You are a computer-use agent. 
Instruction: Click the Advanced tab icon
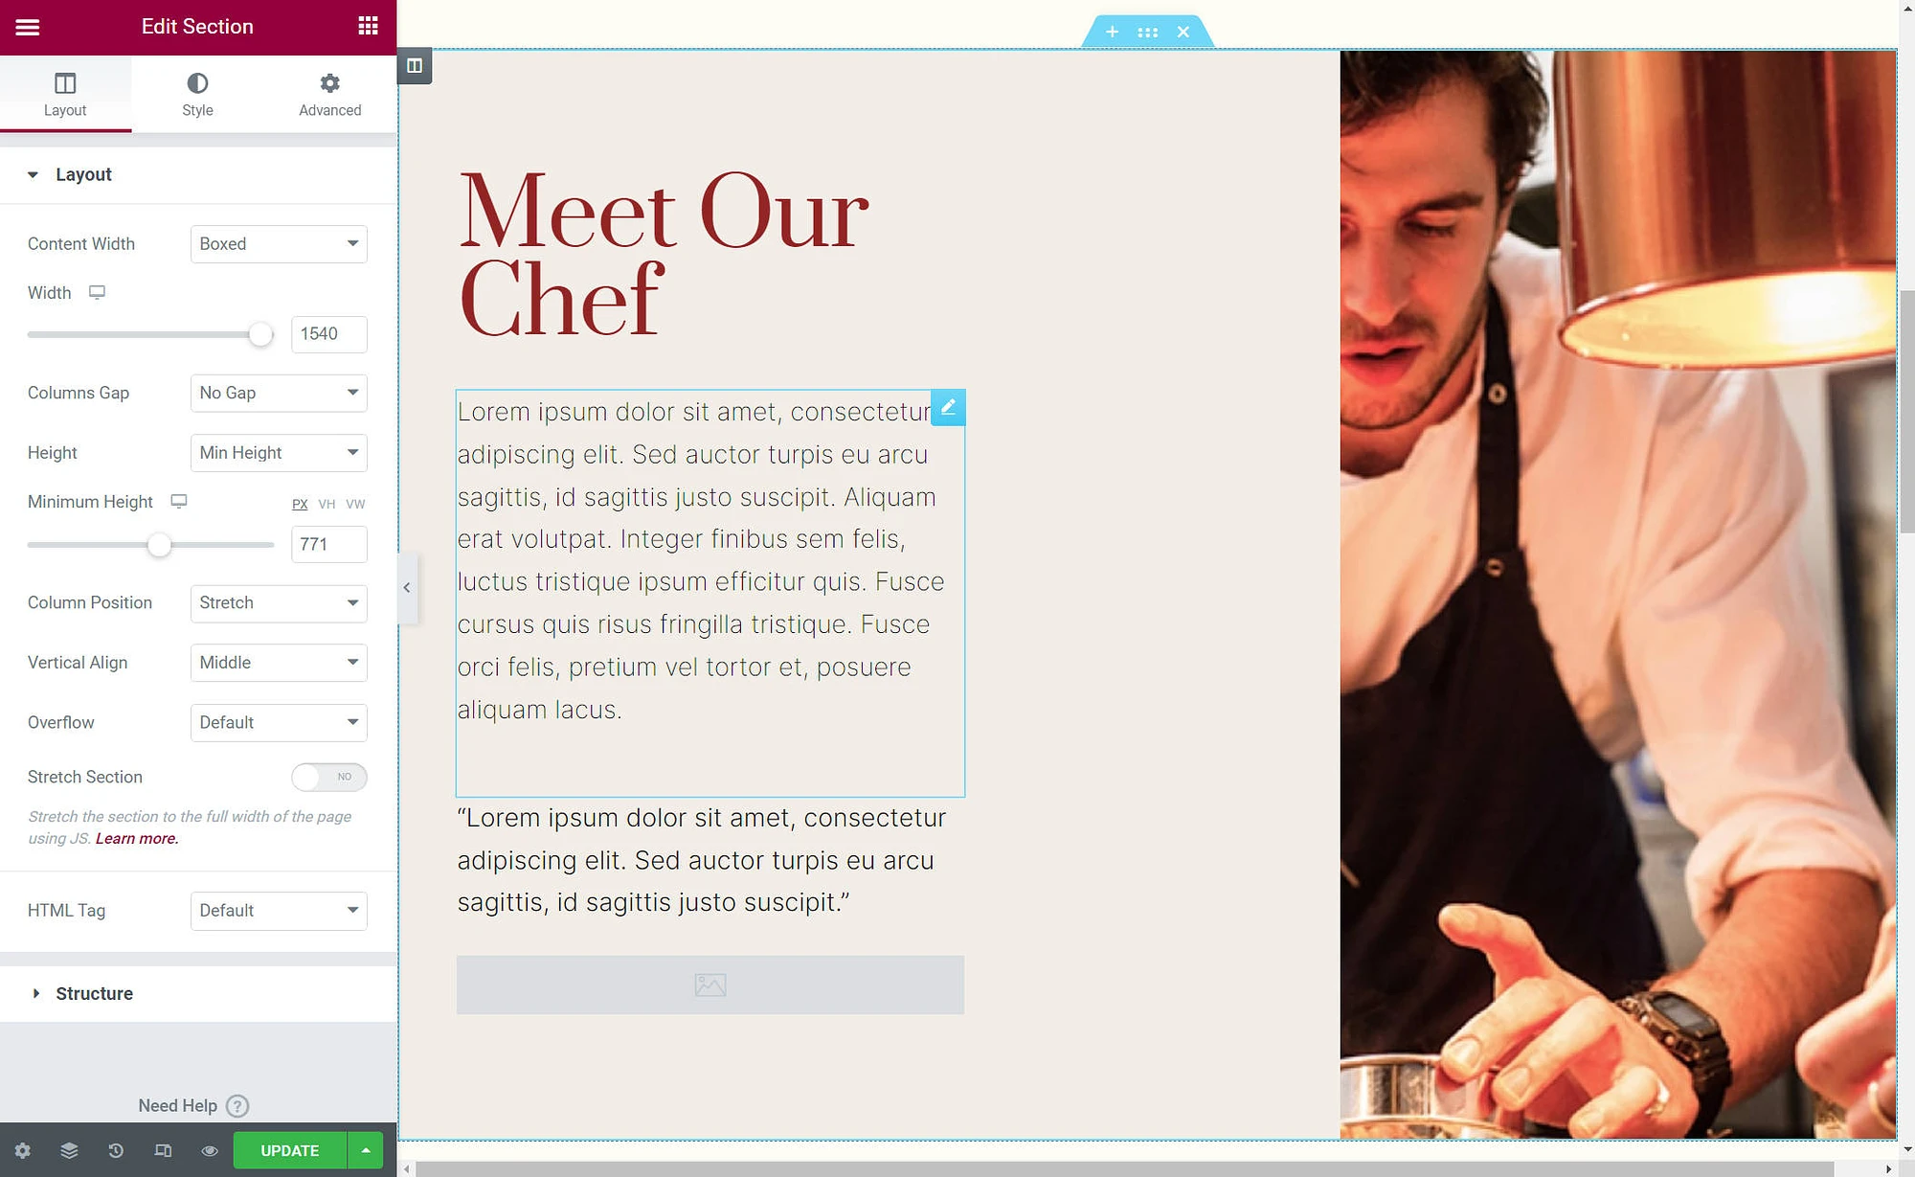coord(328,85)
